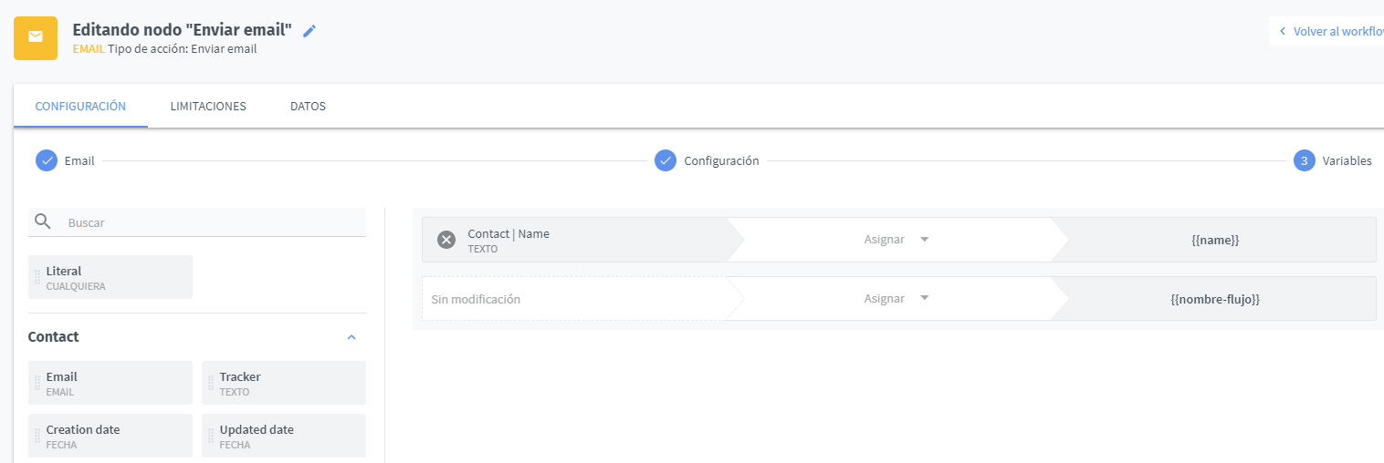The image size is (1384, 463).
Task: Open the Datos tab
Action: click(308, 106)
